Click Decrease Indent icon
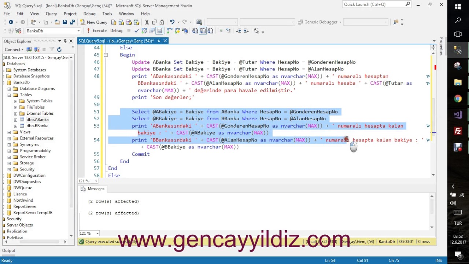 tap(239, 31)
